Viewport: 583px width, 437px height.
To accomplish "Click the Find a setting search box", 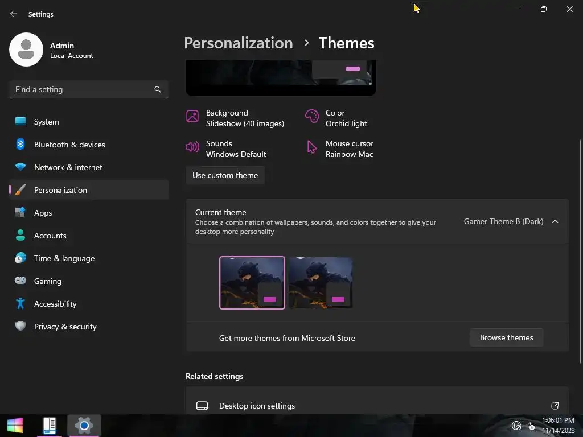I will 89,89.
